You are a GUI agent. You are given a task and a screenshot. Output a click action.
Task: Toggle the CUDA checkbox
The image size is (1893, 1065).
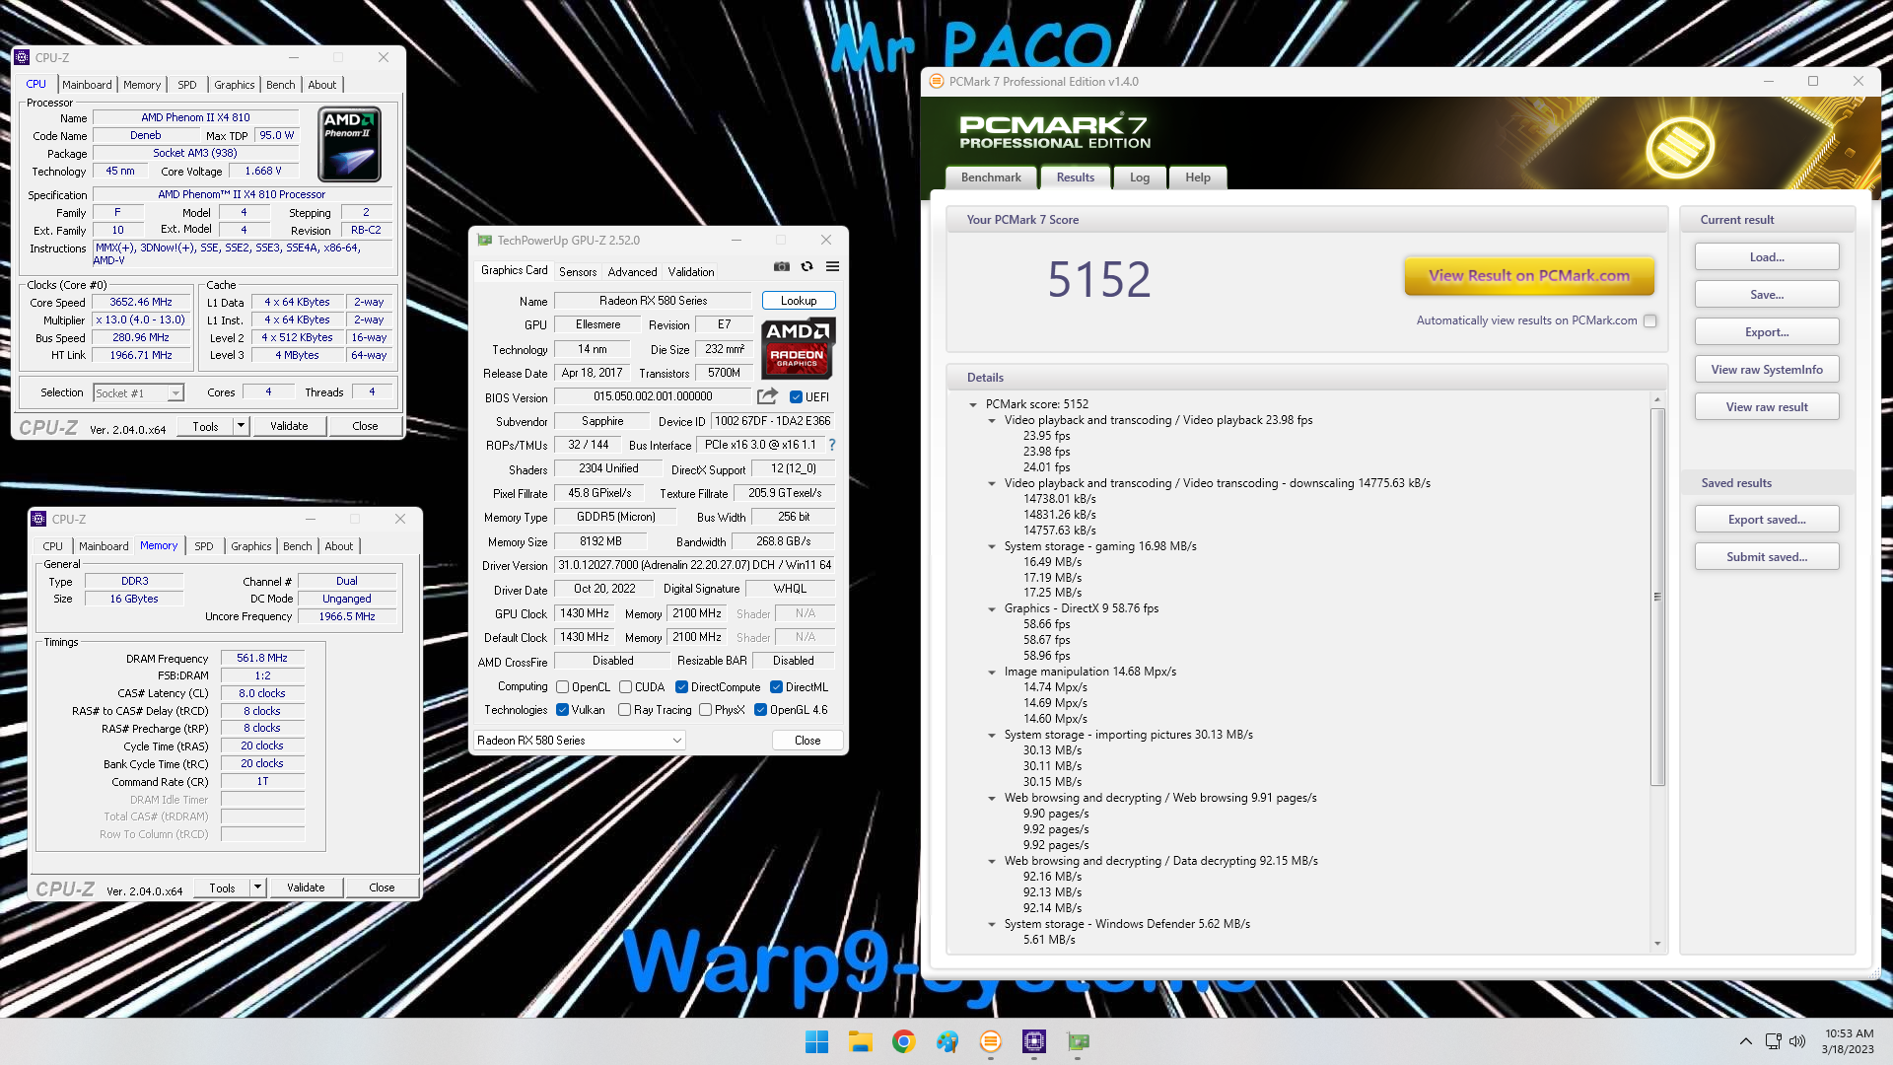[x=625, y=687]
